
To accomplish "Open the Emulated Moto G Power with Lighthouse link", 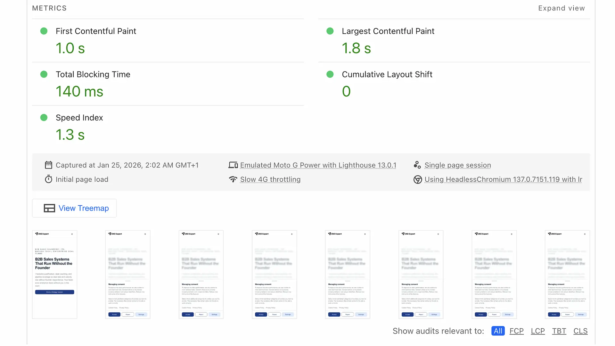I will tap(318, 165).
